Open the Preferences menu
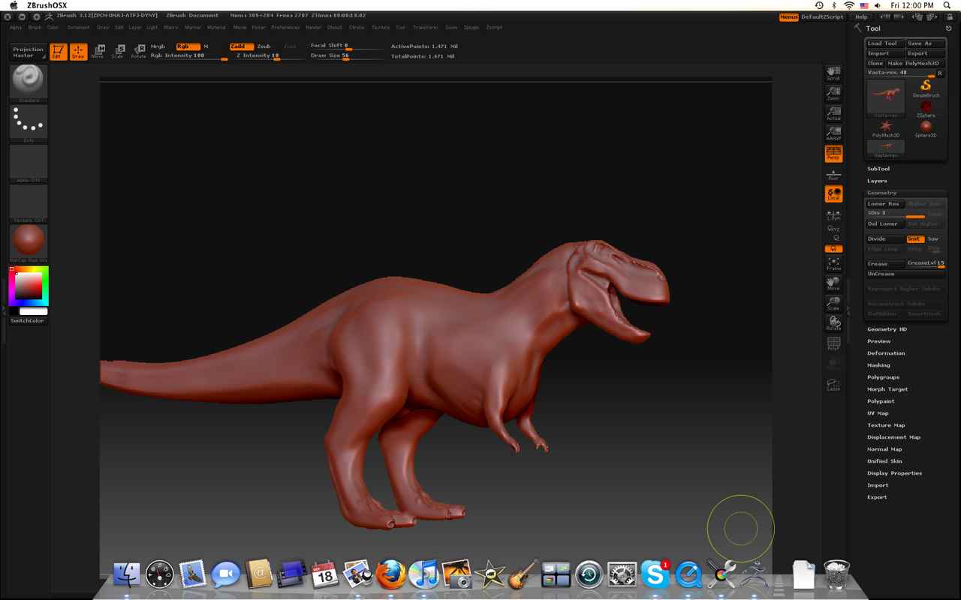The image size is (961, 600). pos(285,27)
